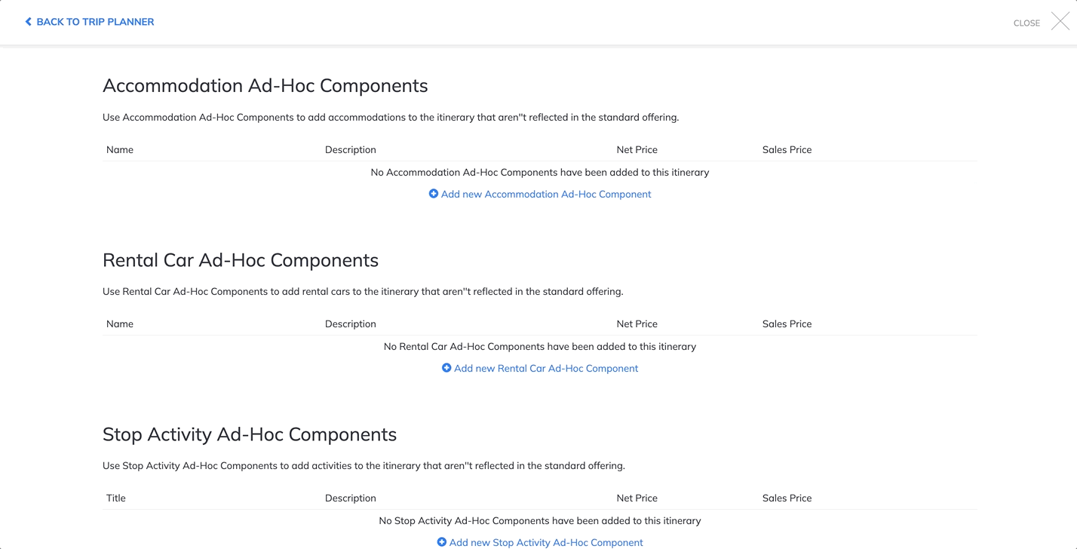This screenshot has width=1077, height=549.
Task: Select Sales Price header in Accommodation table
Action: pos(787,149)
